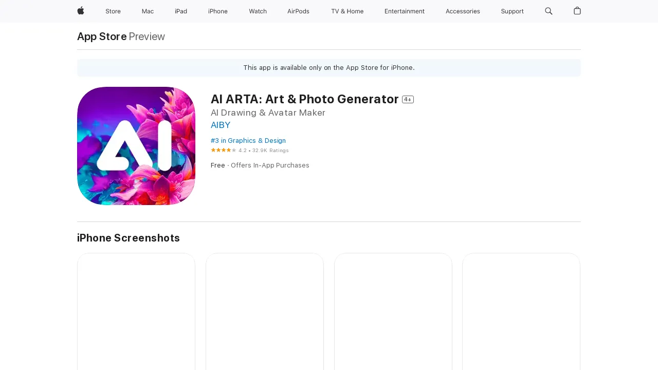The image size is (658, 370).
Task: Open the first iPhone screenshot
Action: [x=136, y=311]
